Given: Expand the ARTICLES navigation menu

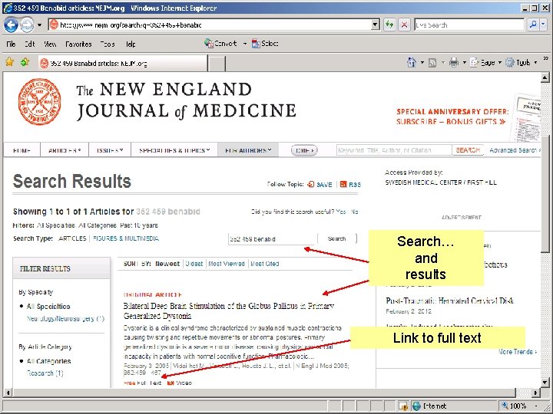Looking at the screenshot, I should tap(65, 150).
